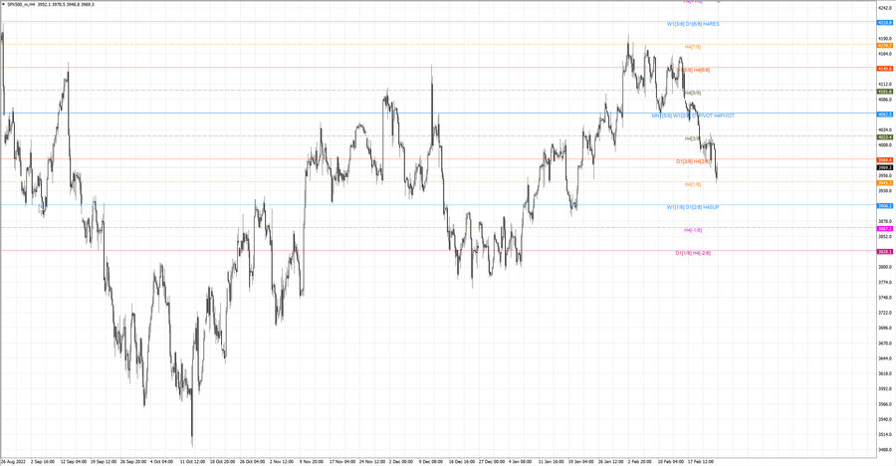Click the 'H4[6/8]' red level label
Viewport: 896px width, 466px height.
point(702,70)
